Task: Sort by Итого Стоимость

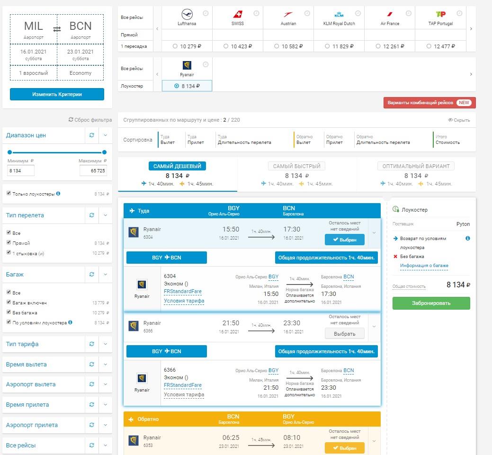Action: (x=447, y=140)
